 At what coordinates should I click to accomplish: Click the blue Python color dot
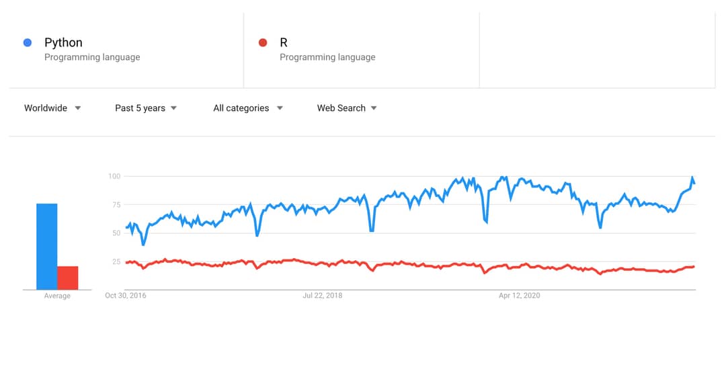[28, 42]
